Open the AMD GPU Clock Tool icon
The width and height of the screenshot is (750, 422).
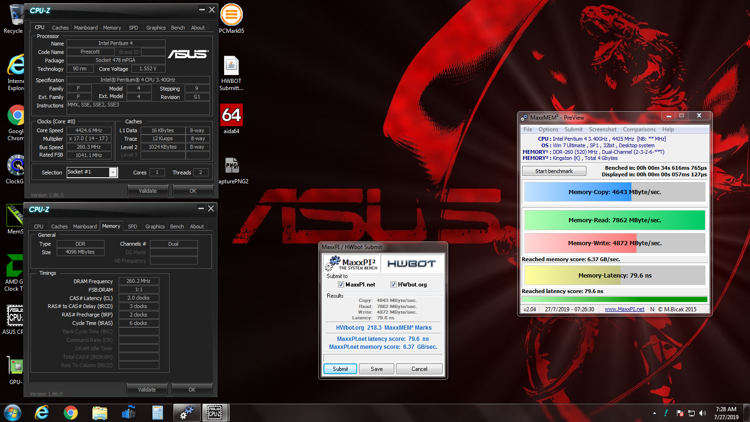(x=14, y=273)
